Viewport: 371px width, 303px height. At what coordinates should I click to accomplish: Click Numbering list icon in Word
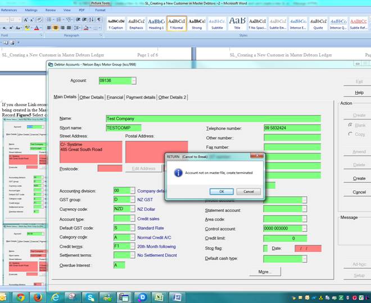coord(60,20)
